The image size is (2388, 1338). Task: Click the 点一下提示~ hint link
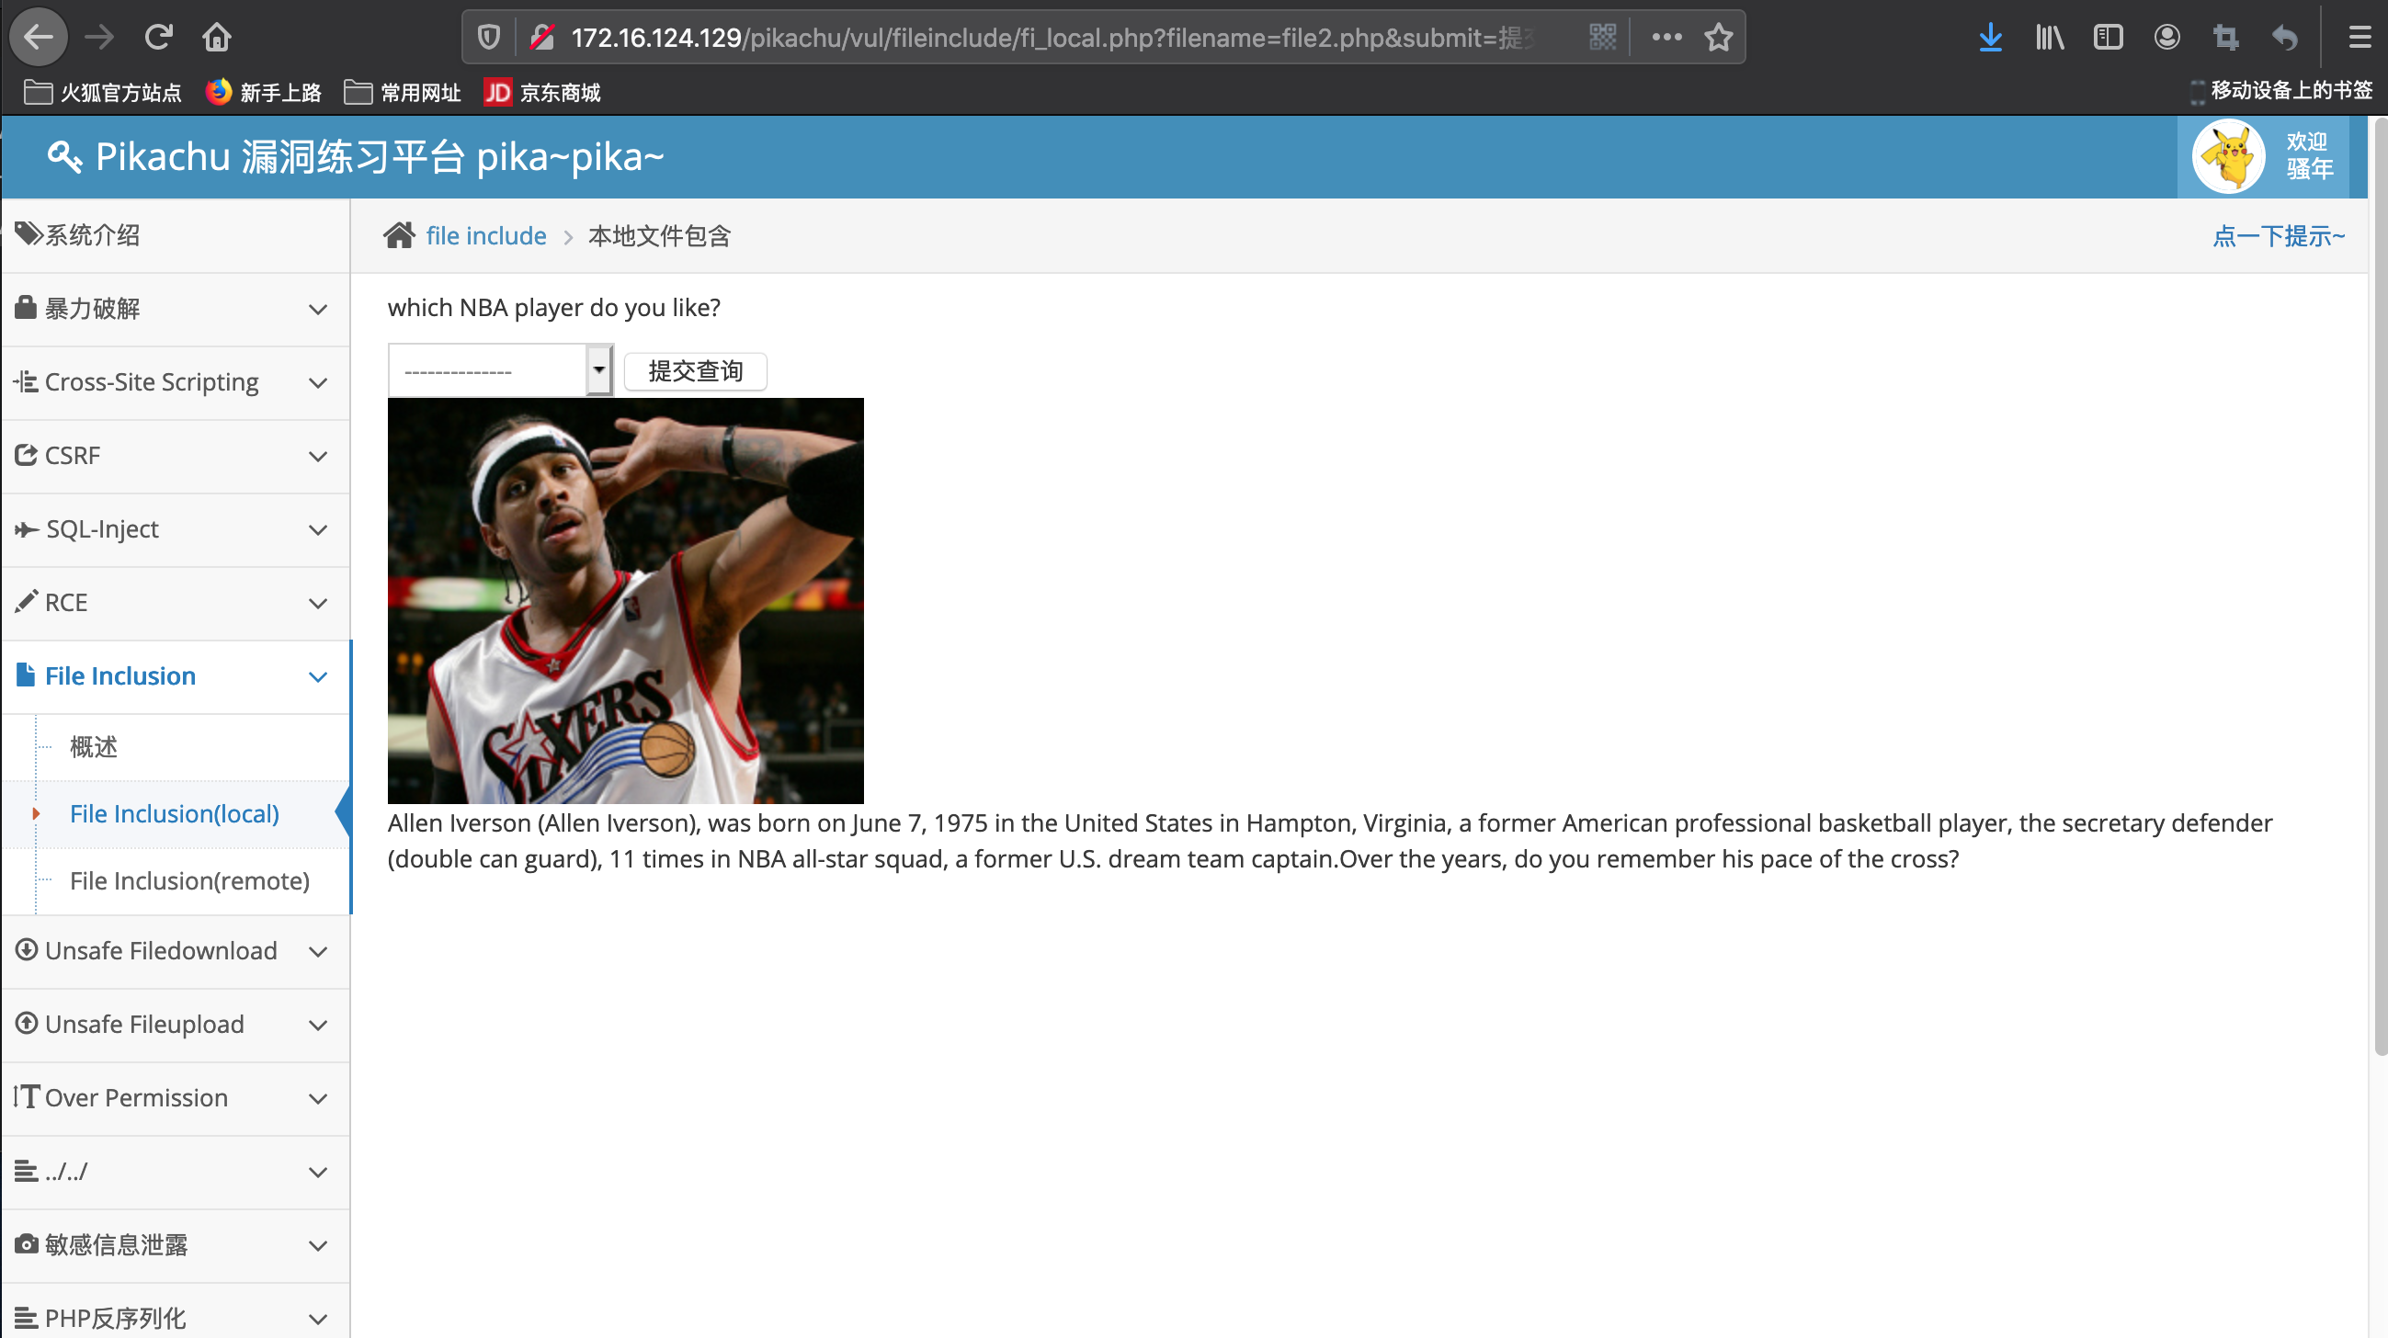click(2278, 236)
